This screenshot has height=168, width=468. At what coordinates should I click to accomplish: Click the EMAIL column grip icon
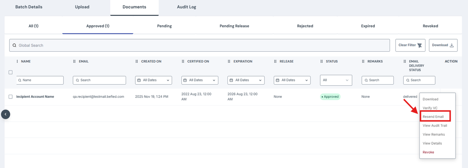click(75, 61)
